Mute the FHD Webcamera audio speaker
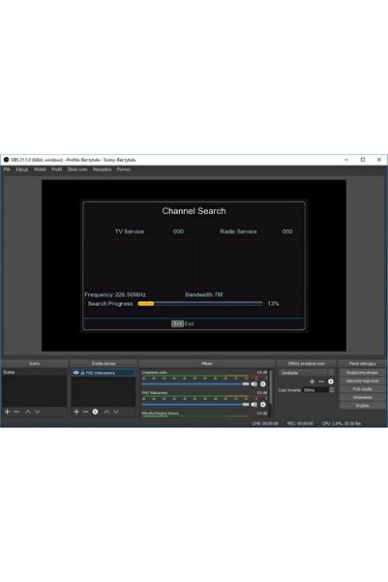 click(x=254, y=404)
